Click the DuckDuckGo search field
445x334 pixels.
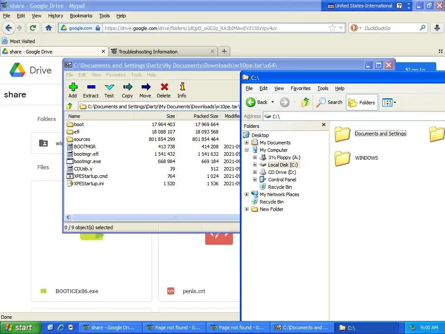click(391, 28)
